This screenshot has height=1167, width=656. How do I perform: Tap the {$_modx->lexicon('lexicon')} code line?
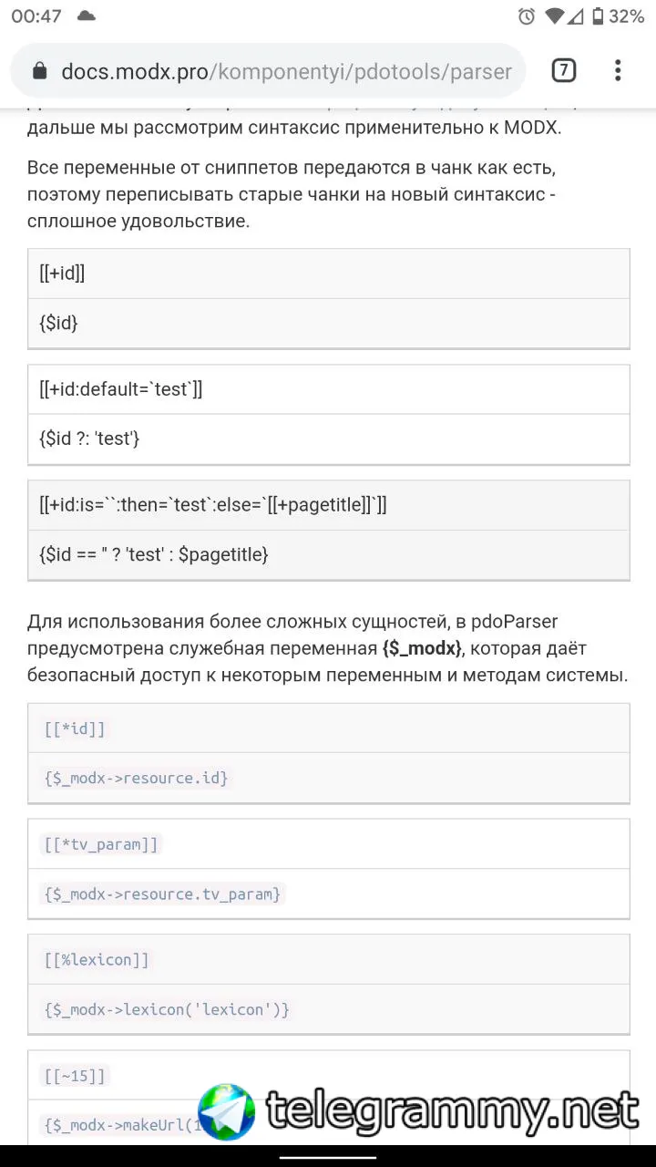(x=167, y=1009)
